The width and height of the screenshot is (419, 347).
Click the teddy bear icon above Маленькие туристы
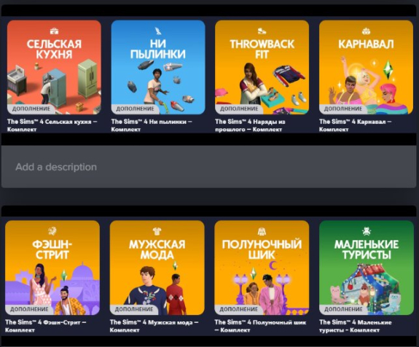pos(367,231)
